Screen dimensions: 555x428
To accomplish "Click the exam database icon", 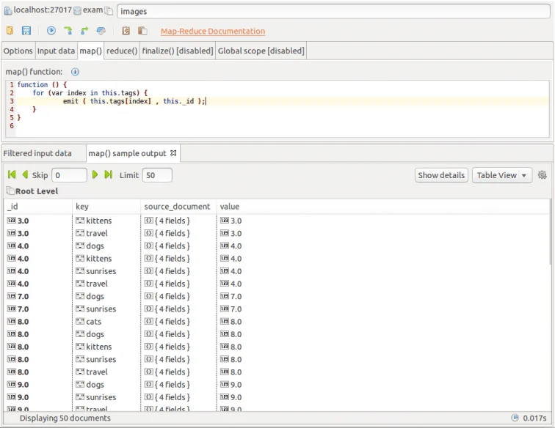I will (x=77, y=11).
